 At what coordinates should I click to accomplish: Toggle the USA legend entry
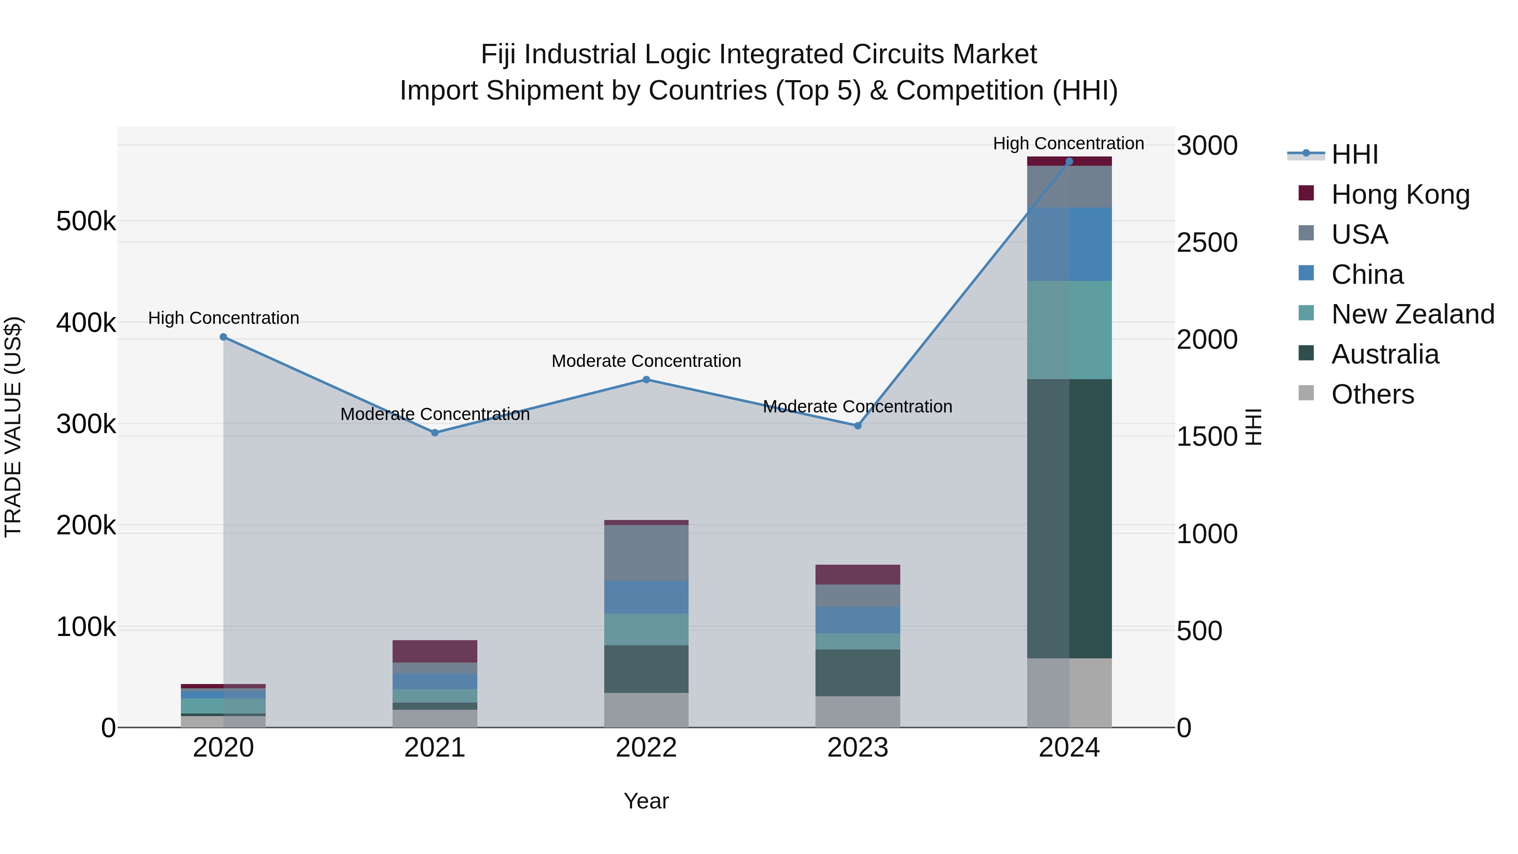[x=1343, y=234]
